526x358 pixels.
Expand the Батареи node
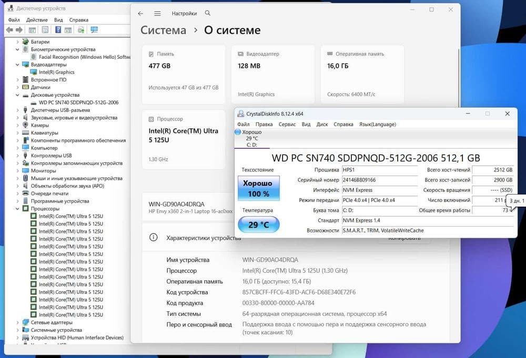pyautogui.click(x=17, y=42)
